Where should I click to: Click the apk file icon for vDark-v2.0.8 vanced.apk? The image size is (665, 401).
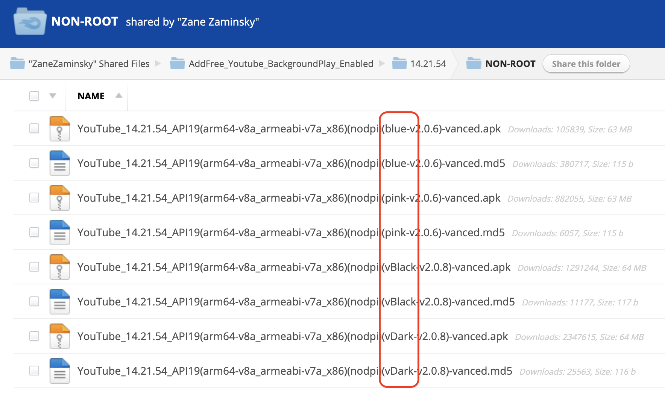[x=59, y=336]
